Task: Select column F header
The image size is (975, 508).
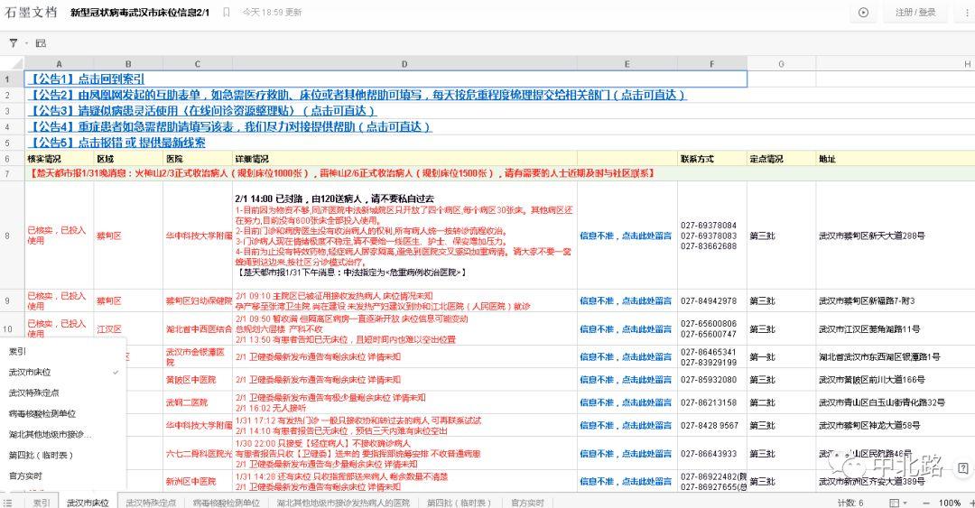Action: click(x=712, y=63)
